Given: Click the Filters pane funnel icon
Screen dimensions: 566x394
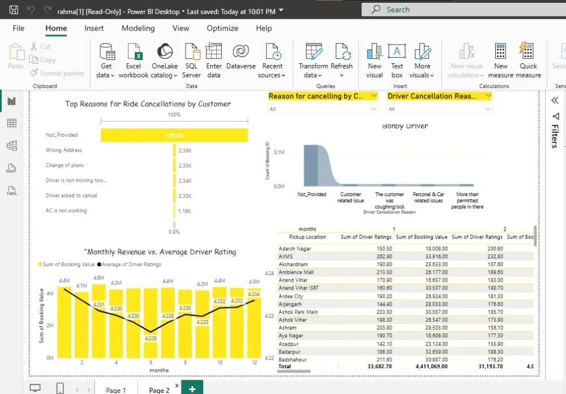Looking at the screenshot, I should 556,116.
